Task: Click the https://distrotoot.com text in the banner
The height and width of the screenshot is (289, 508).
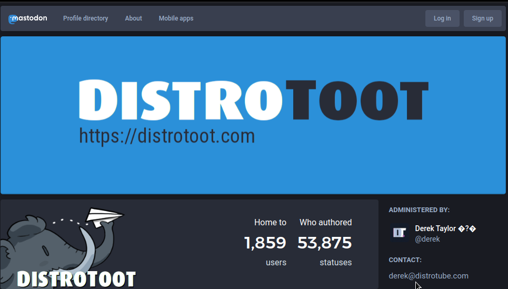Action: click(x=167, y=136)
